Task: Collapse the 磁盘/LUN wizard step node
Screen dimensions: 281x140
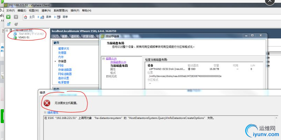Action: 104,58
